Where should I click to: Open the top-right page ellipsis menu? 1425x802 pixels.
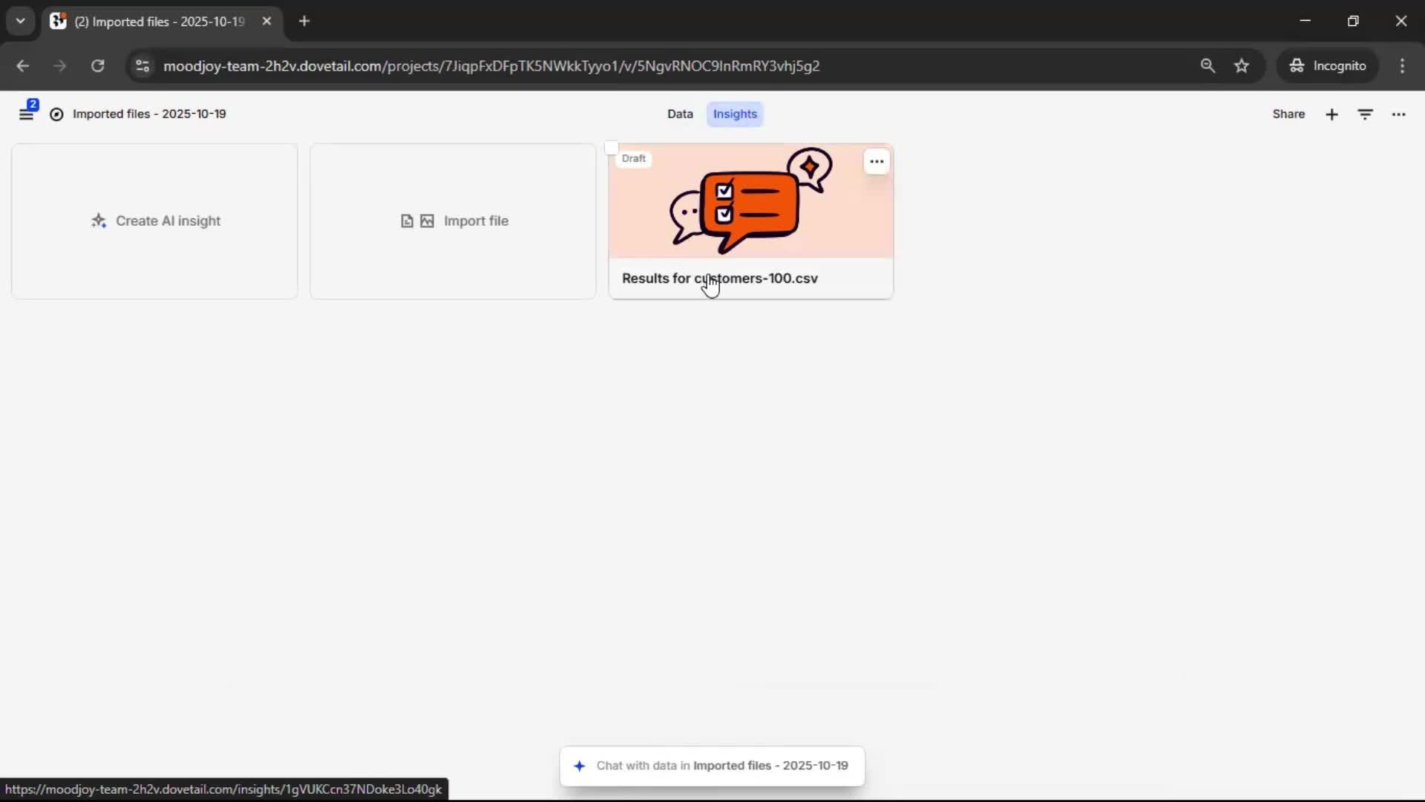point(1398,114)
